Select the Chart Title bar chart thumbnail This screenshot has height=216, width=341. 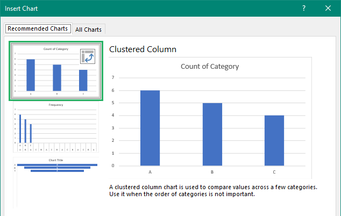click(56, 183)
